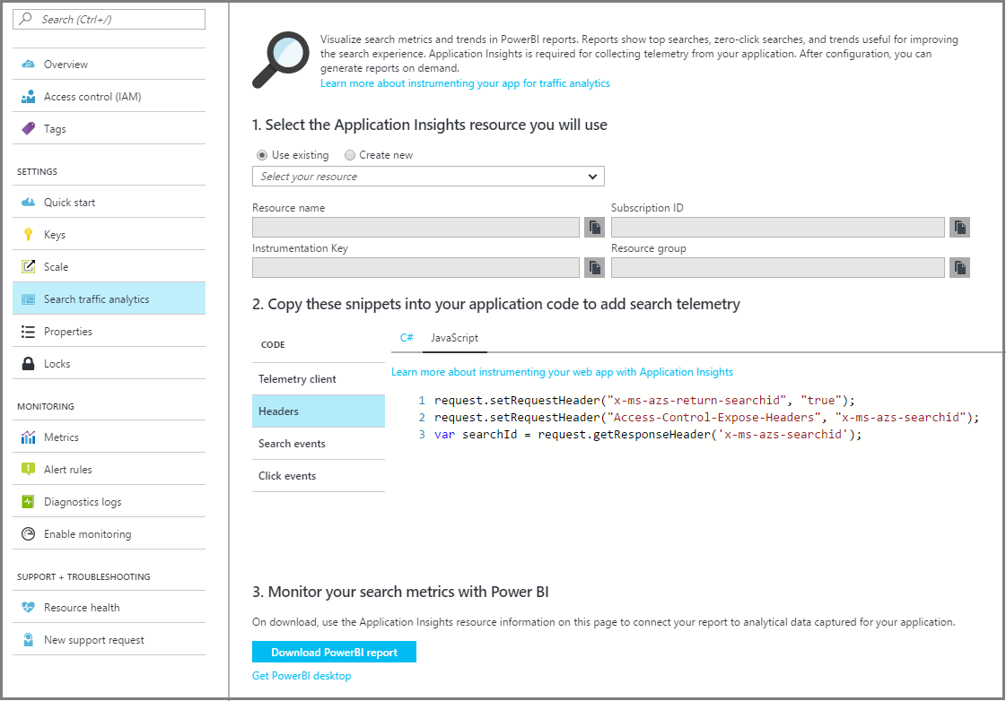
Task: Copy the Resource name field value
Action: click(x=594, y=228)
